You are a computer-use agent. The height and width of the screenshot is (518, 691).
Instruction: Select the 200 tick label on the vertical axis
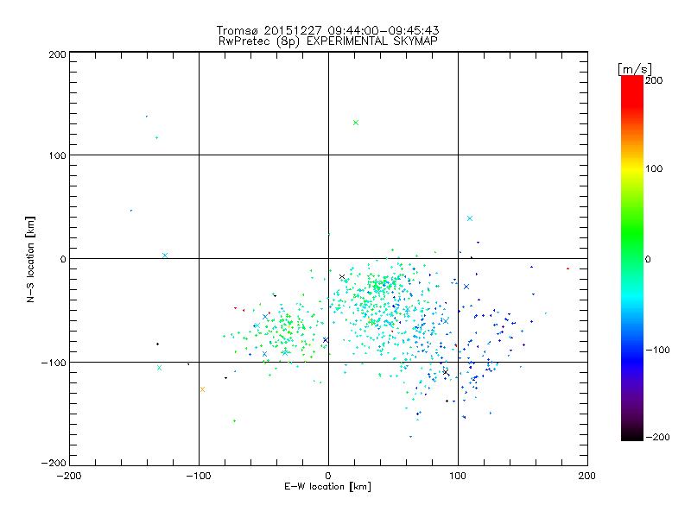coord(57,54)
